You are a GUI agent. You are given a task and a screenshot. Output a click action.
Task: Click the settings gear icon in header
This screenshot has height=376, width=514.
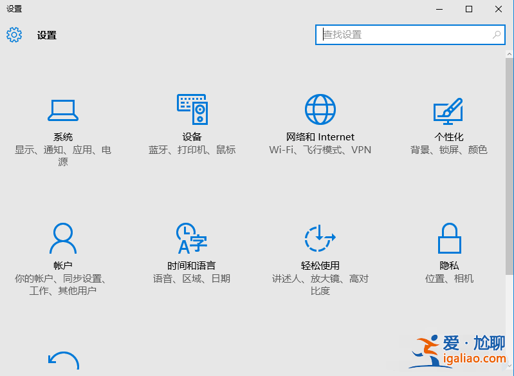[x=14, y=35]
